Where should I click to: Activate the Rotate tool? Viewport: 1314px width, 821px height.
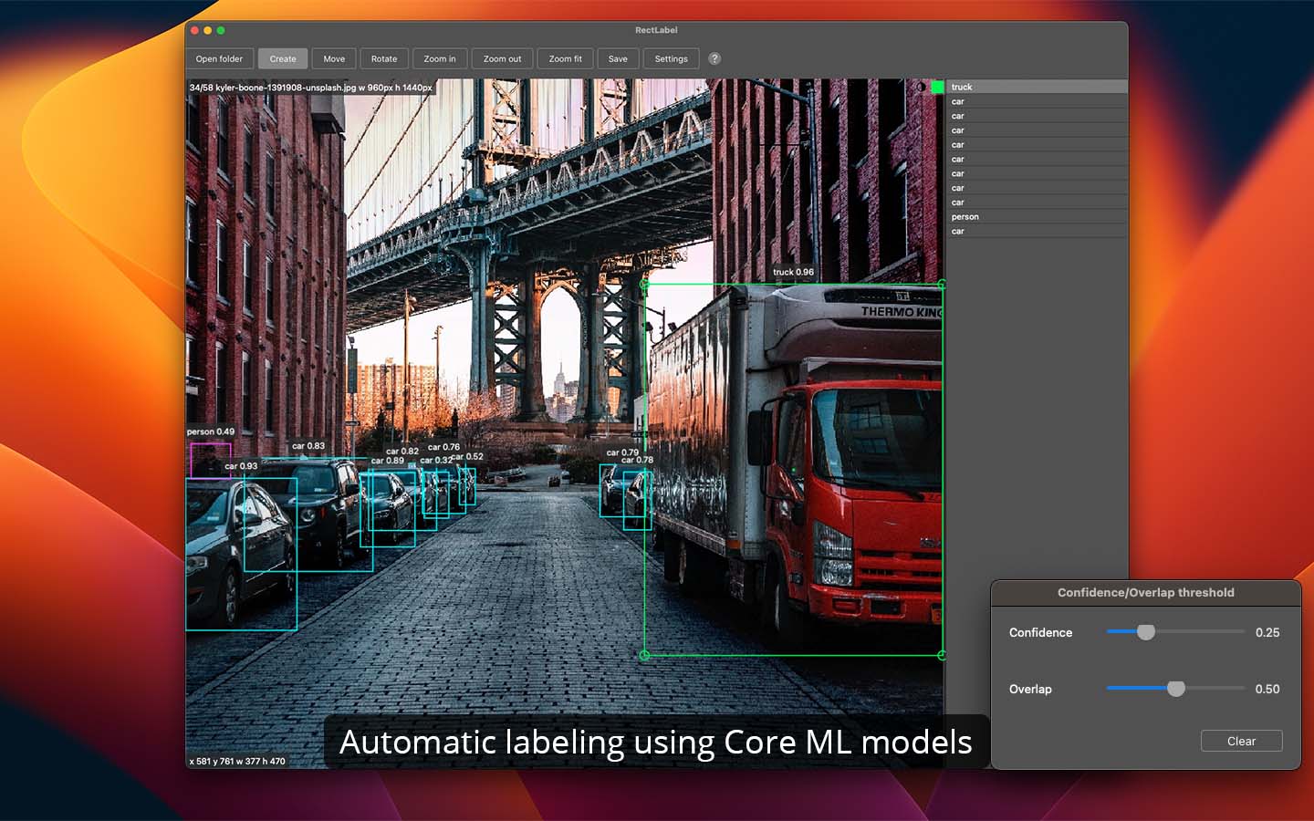click(384, 58)
